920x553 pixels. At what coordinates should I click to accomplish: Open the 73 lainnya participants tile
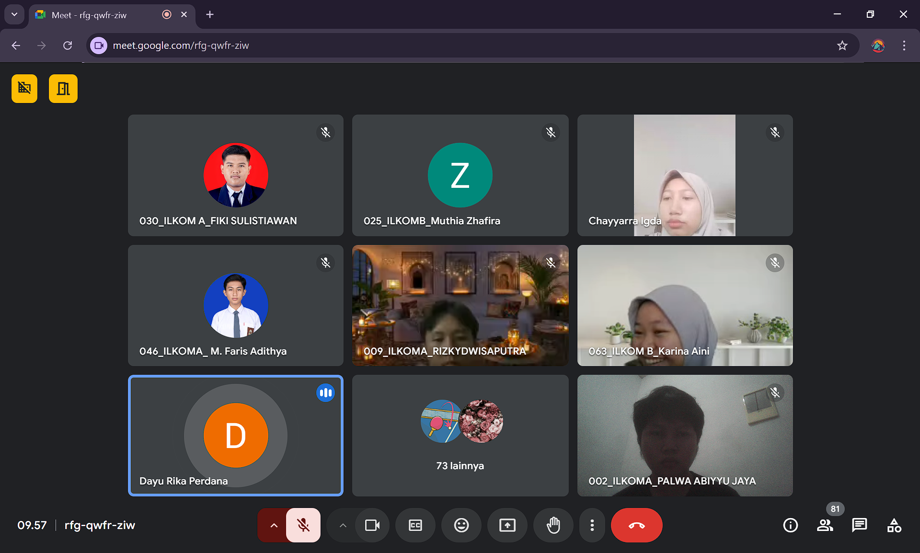point(460,435)
